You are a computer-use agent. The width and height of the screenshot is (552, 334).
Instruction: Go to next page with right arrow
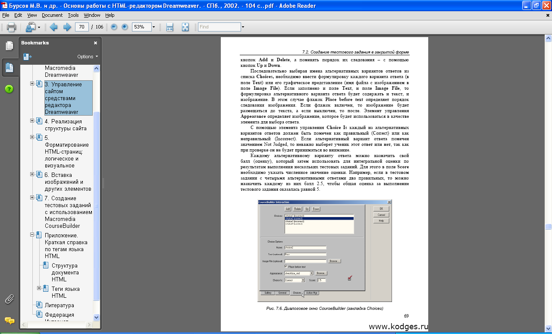tap(67, 27)
